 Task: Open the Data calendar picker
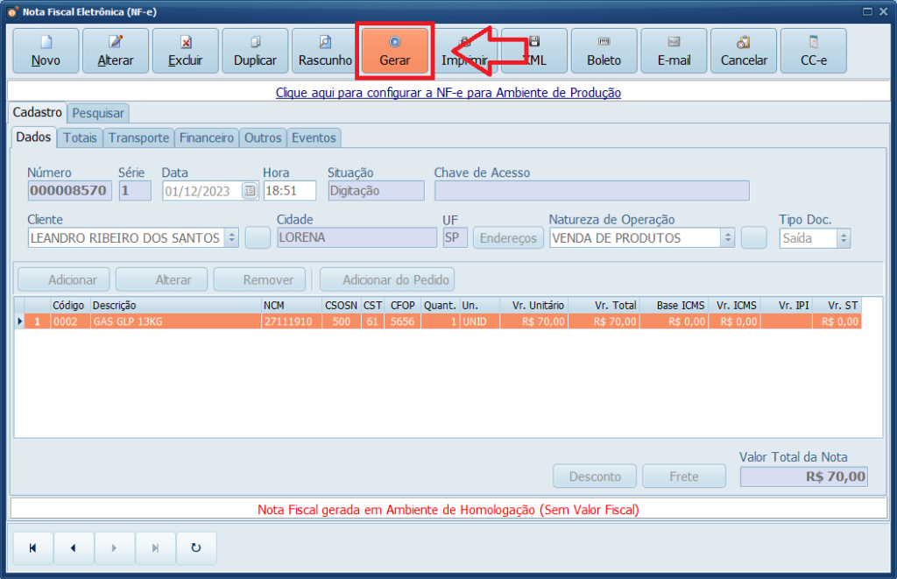[250, 190]
